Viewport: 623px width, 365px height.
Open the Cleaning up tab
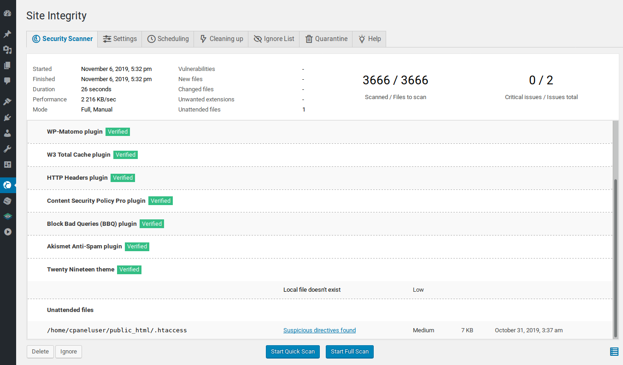221,39
